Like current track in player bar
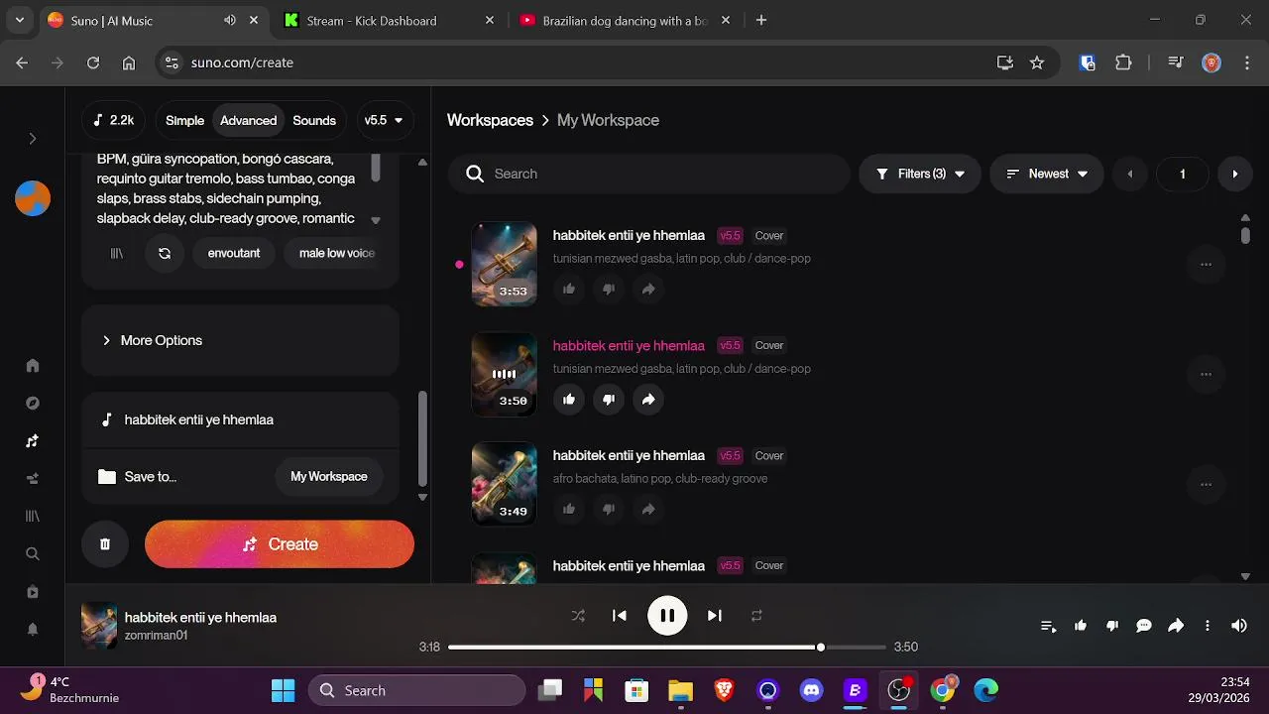The image size is (1269, 714). pyautogui.click(x=1081, y=626)
